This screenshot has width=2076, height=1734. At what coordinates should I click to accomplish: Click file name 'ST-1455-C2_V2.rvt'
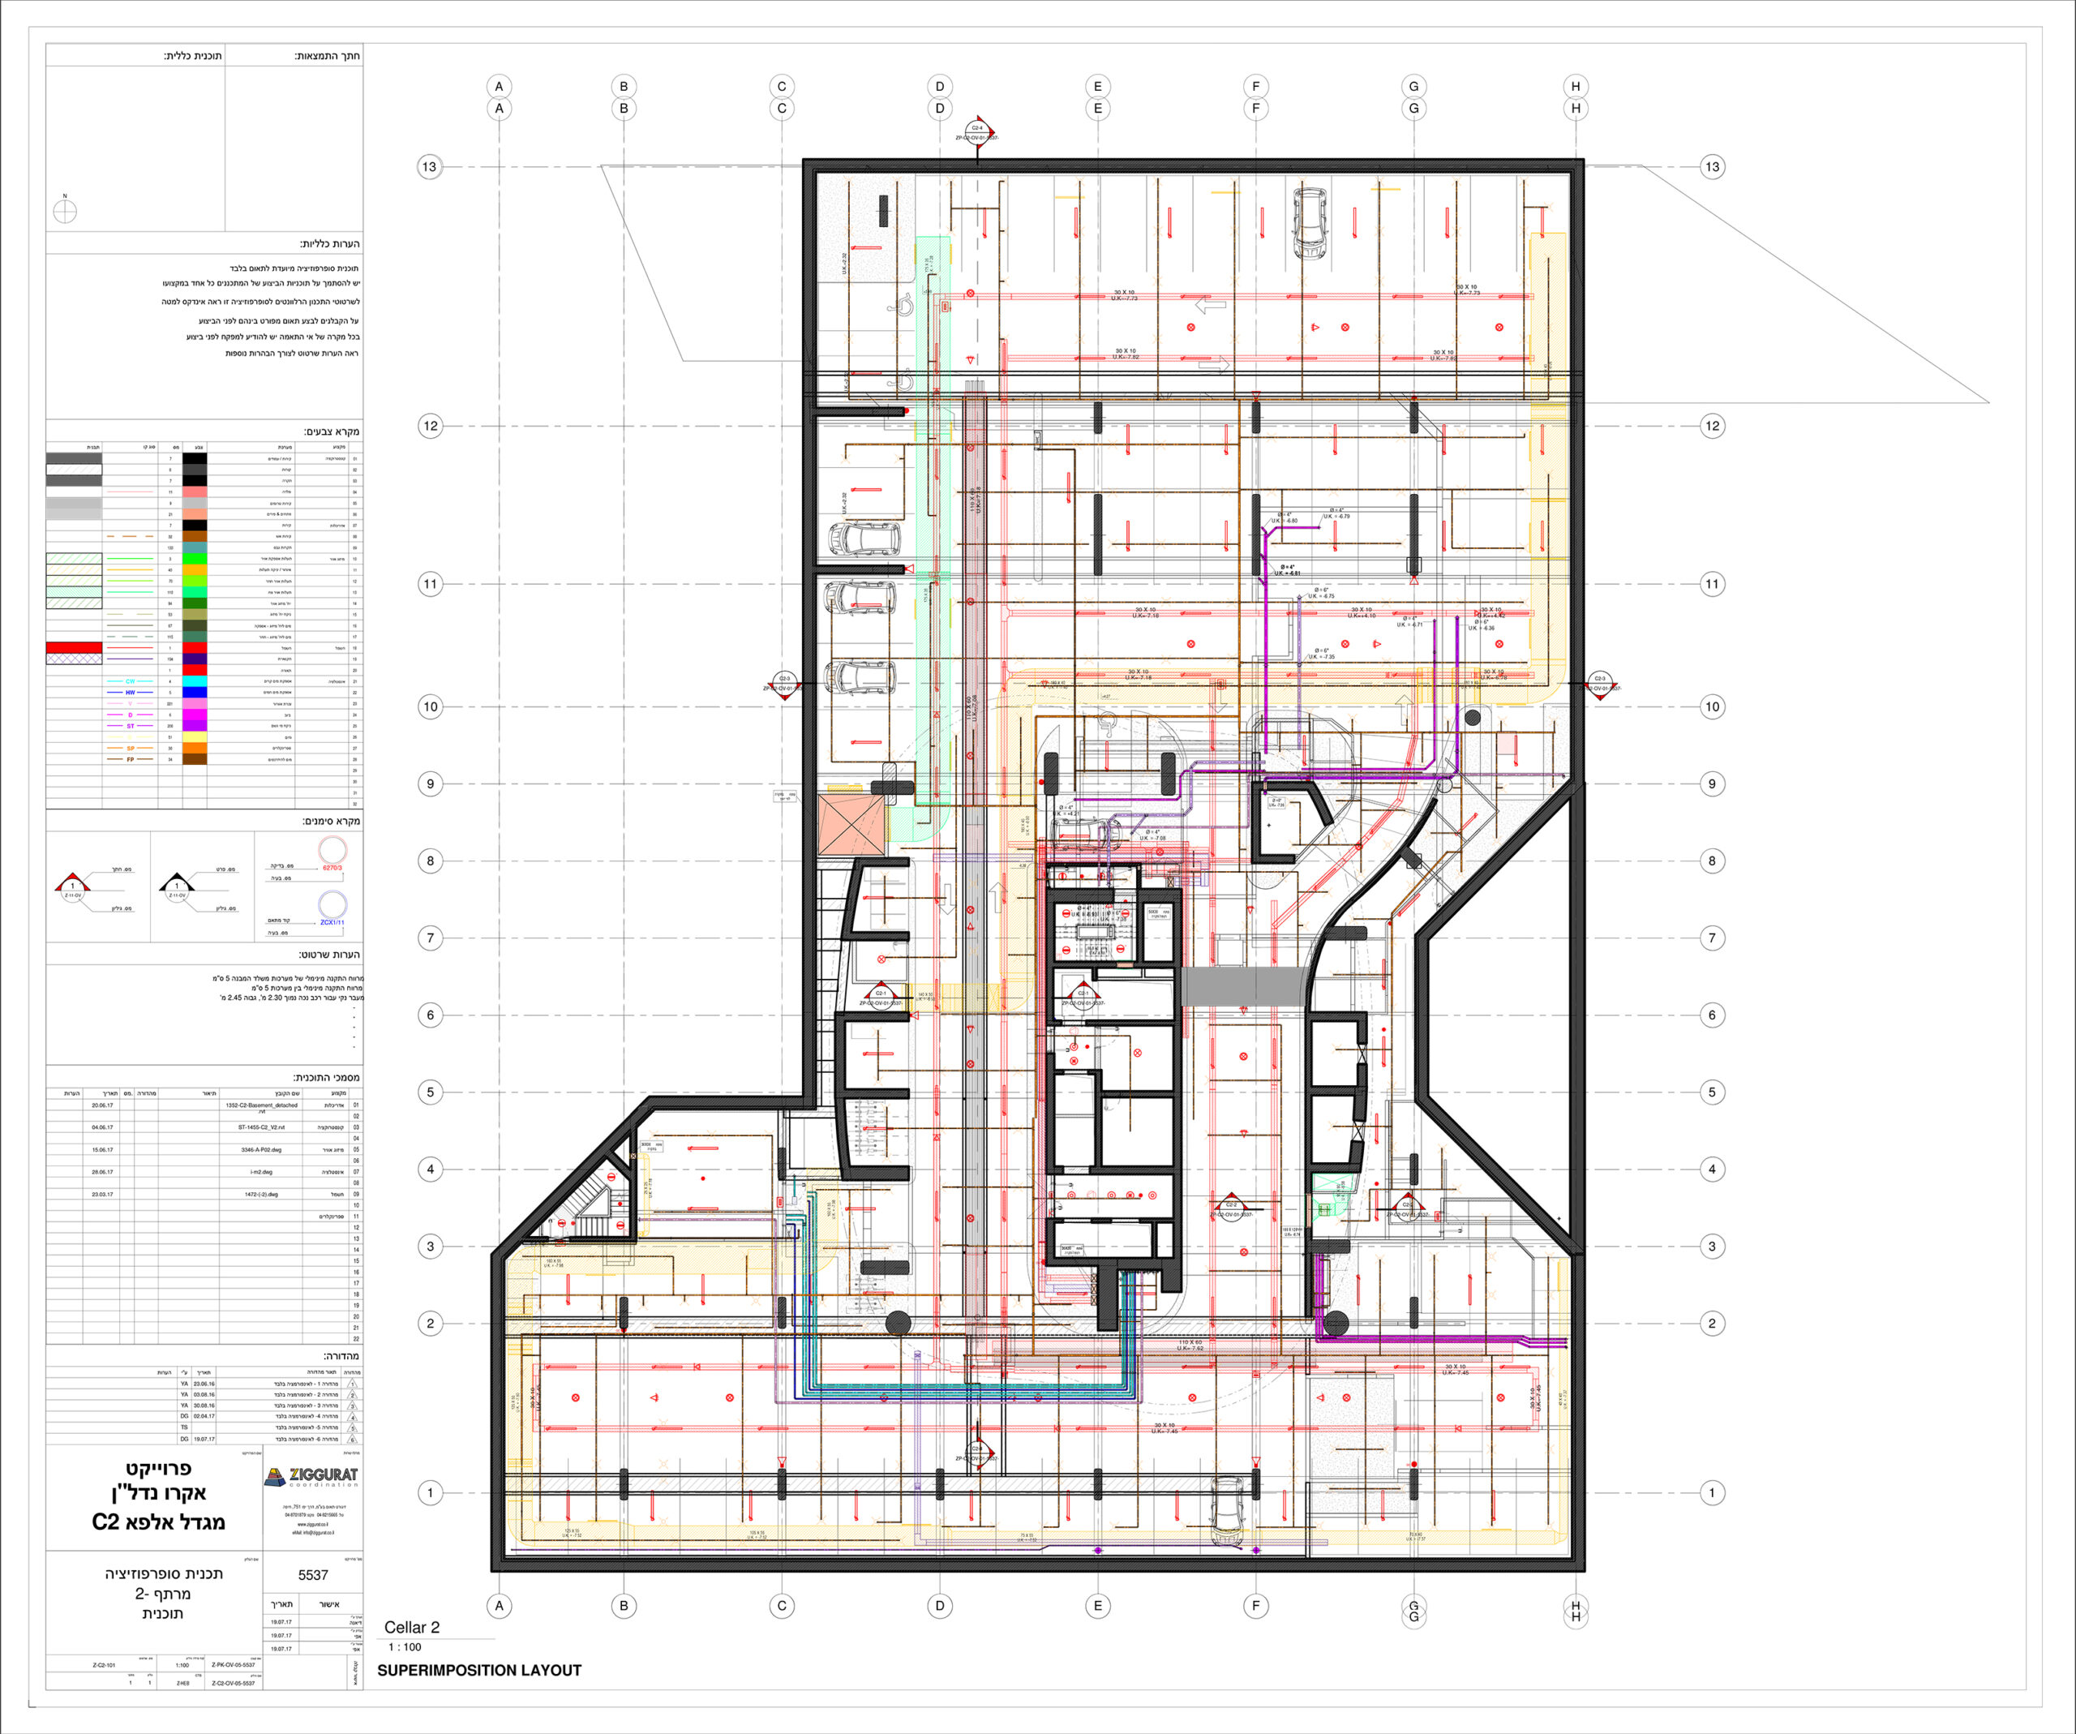pyautogui.click(x=261, y=1127)
